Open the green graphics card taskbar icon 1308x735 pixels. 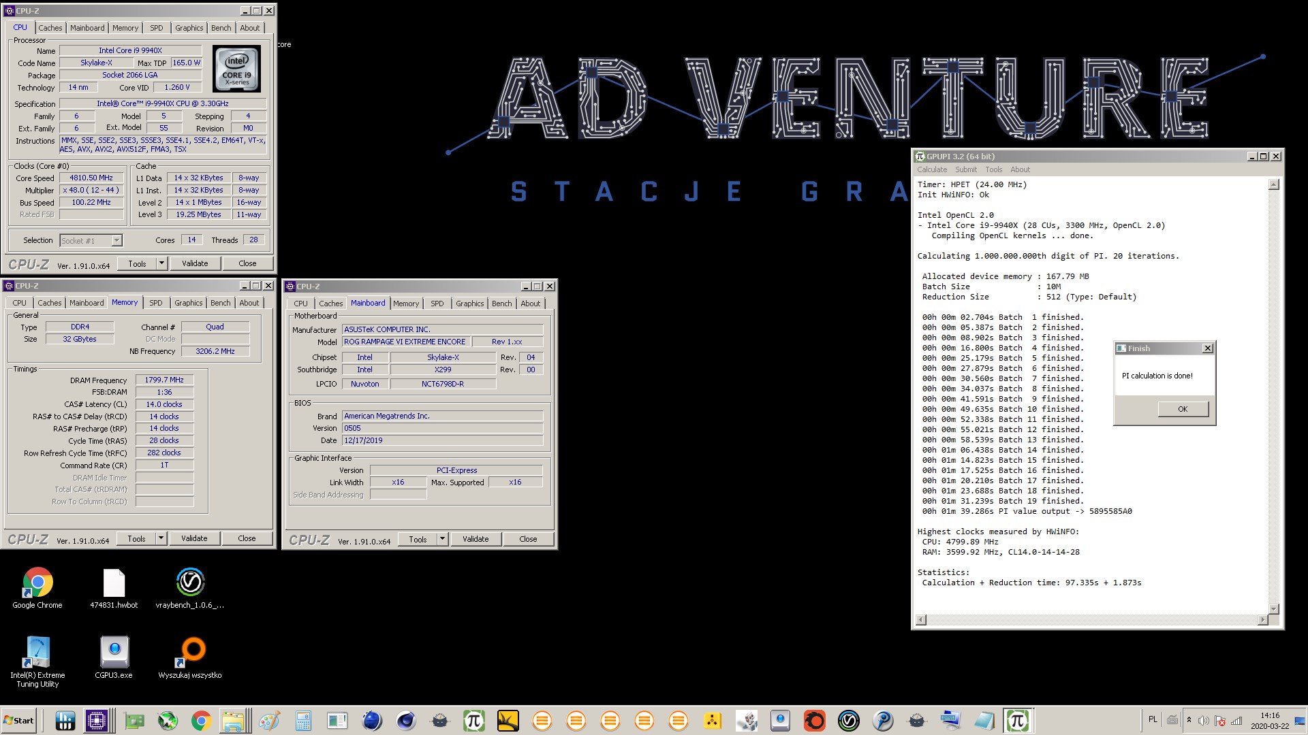134,721
